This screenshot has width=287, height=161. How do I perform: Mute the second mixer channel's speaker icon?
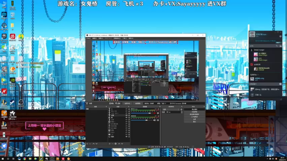155,120
